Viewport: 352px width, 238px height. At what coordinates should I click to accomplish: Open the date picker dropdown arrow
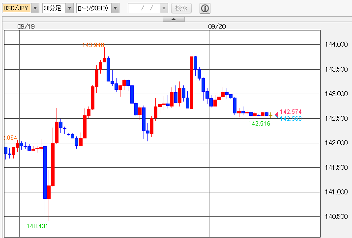[164, 8]
